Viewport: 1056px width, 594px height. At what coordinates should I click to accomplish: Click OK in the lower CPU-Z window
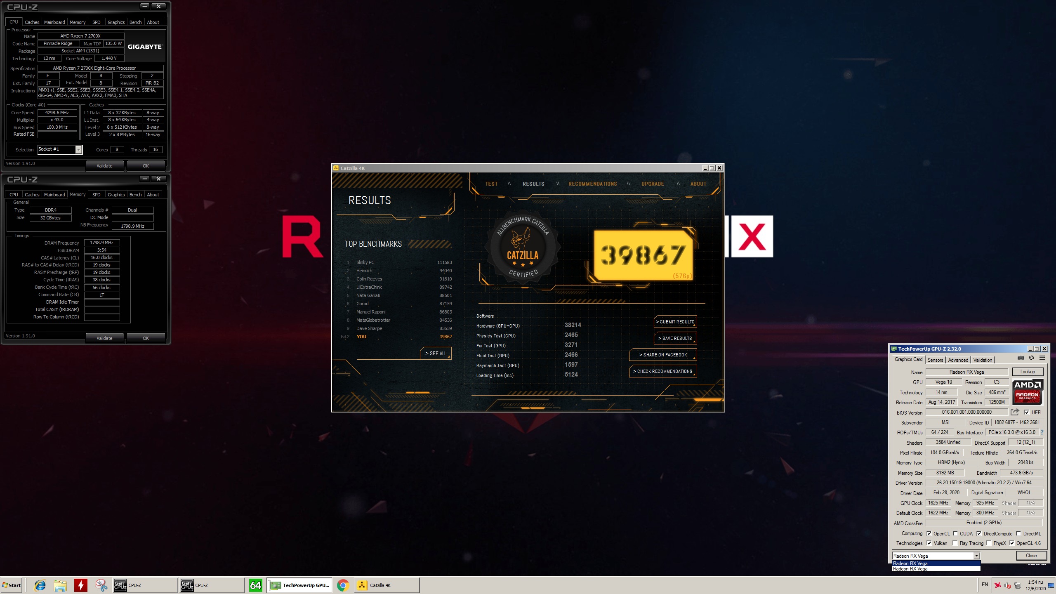tap(146, 338)
